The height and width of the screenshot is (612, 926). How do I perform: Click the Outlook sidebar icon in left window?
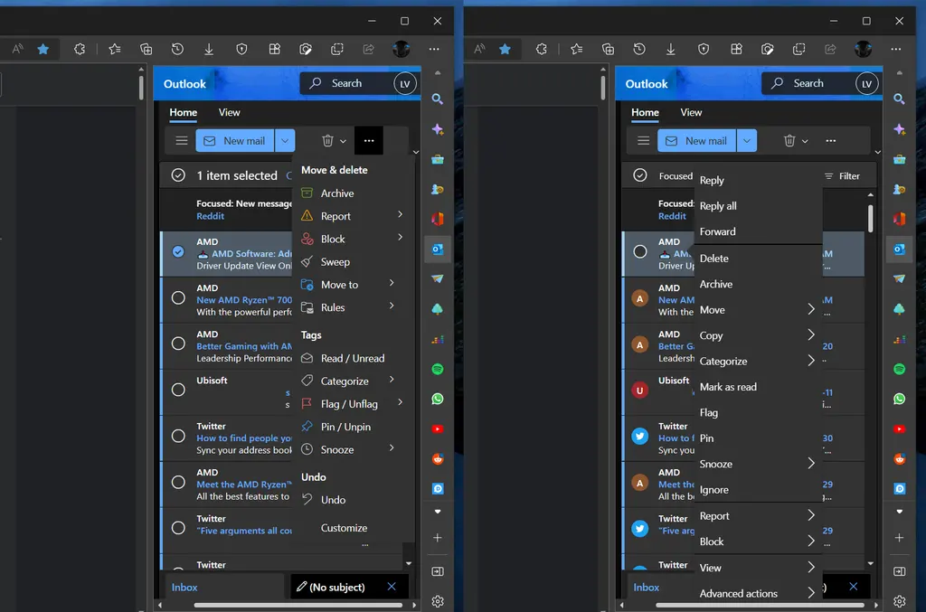pos(438,250)
